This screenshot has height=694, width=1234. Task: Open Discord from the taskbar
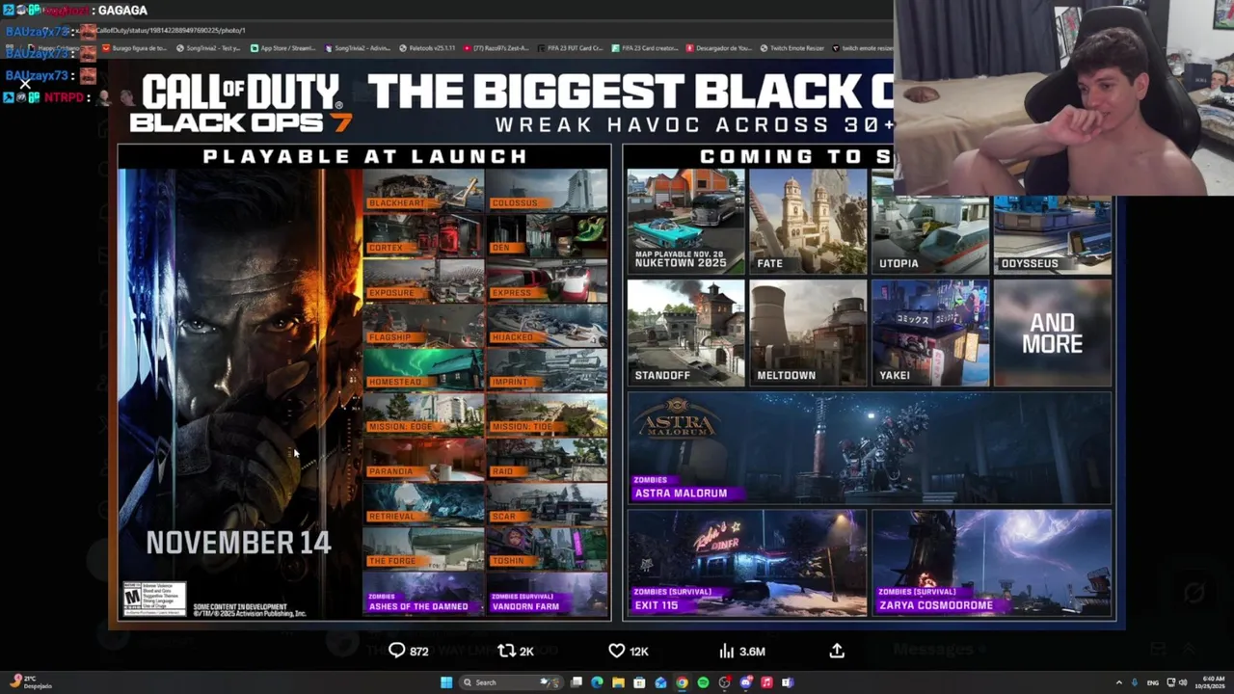pos(745,682)
